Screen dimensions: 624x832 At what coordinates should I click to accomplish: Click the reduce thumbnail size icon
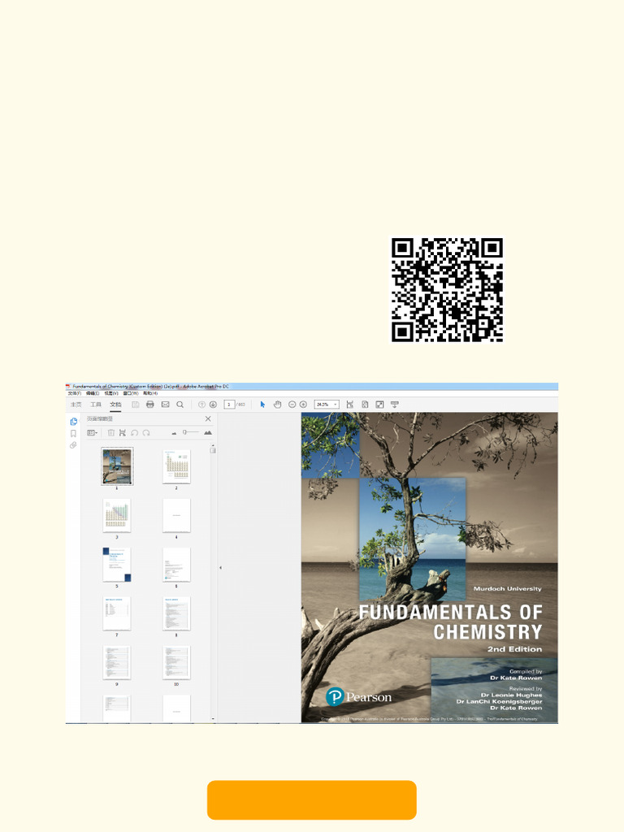(174, 434)
